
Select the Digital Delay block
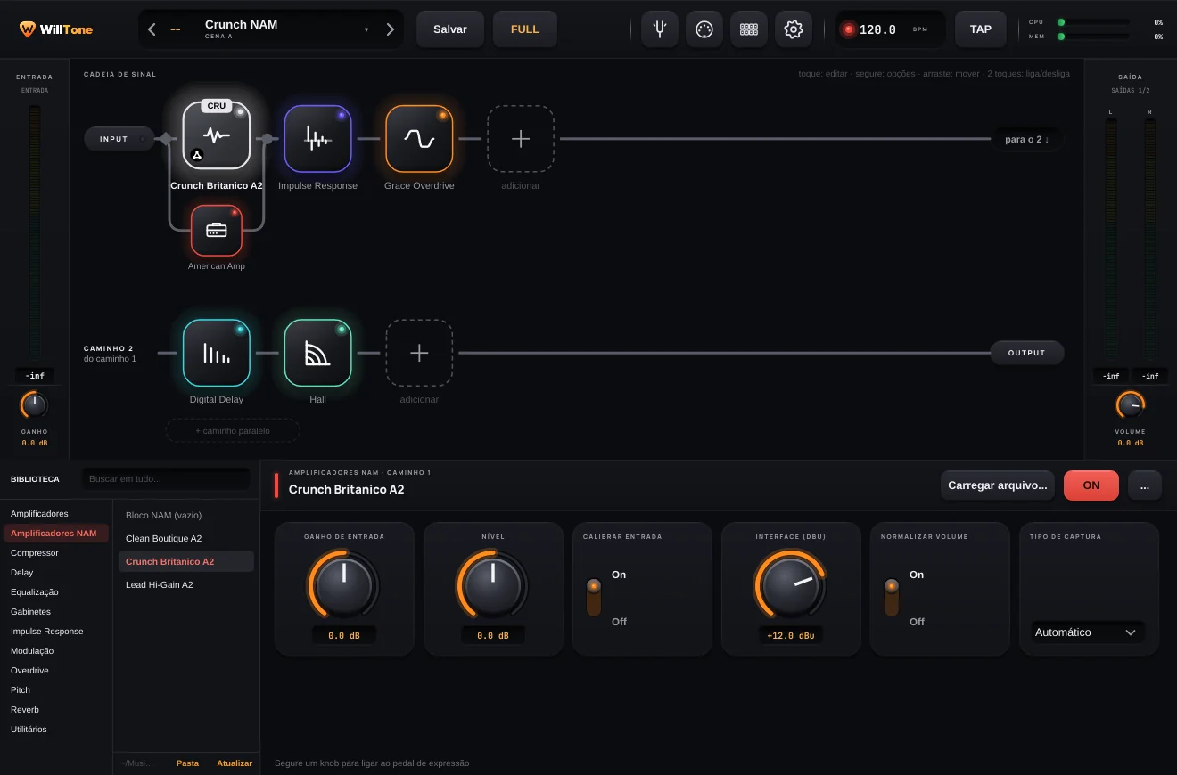pyautogui.click(x=217, y=353)
